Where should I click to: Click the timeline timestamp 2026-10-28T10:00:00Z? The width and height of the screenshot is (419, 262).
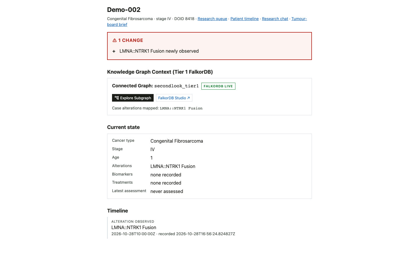coord(133,234)
